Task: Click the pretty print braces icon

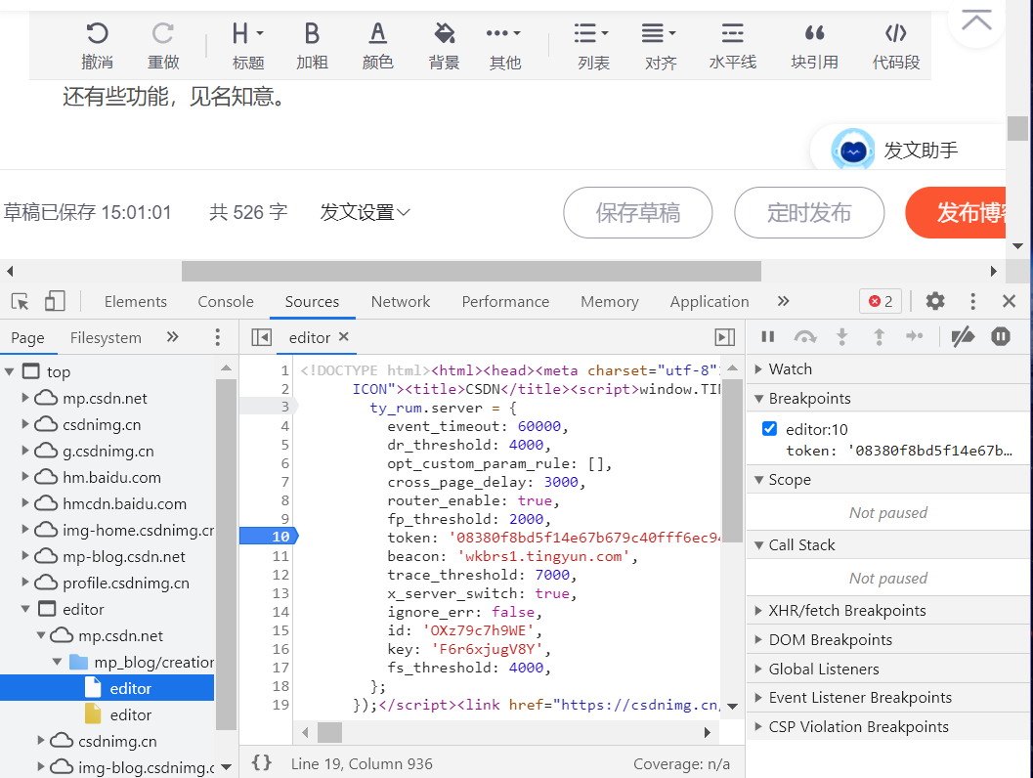Action: pyautogui.click(x=262, y=762)
